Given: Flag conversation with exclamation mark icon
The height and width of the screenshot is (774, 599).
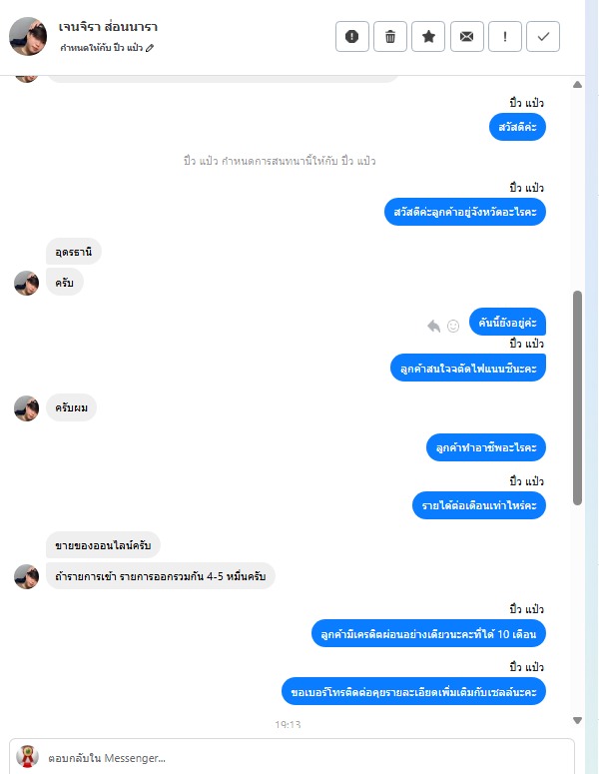Looking at the screenshot, I should [505, 37].
